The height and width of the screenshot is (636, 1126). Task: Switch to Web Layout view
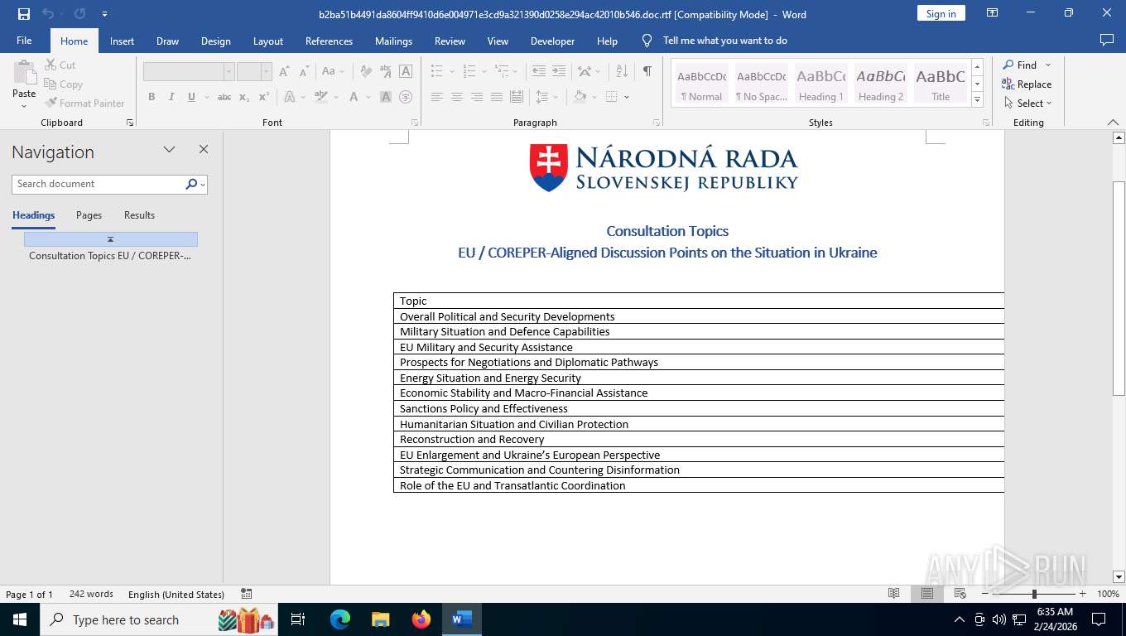pyautogui.click(x=960, y=594)
